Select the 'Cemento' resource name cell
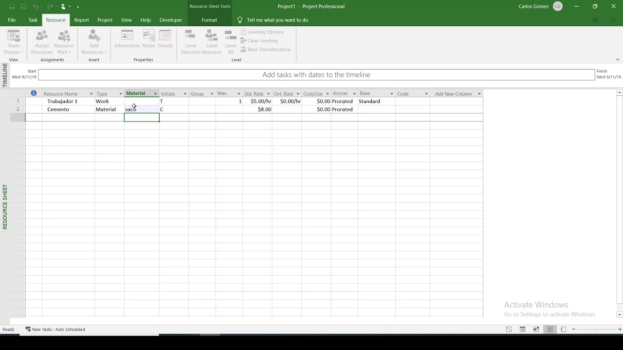 point(69,109)
